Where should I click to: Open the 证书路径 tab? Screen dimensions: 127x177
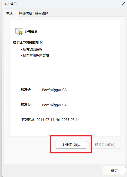pyautogui.click(x=42, y=14)
